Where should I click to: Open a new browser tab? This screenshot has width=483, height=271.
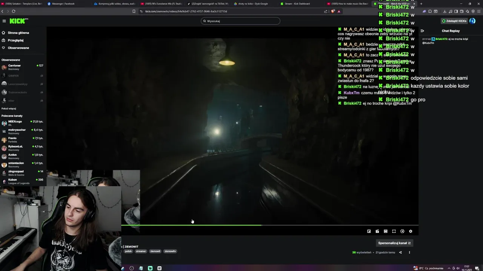point(421,4)
